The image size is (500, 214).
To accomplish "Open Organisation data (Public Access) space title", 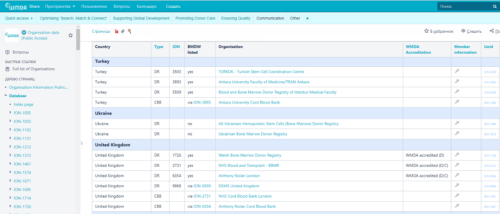I will coord(40,35).
